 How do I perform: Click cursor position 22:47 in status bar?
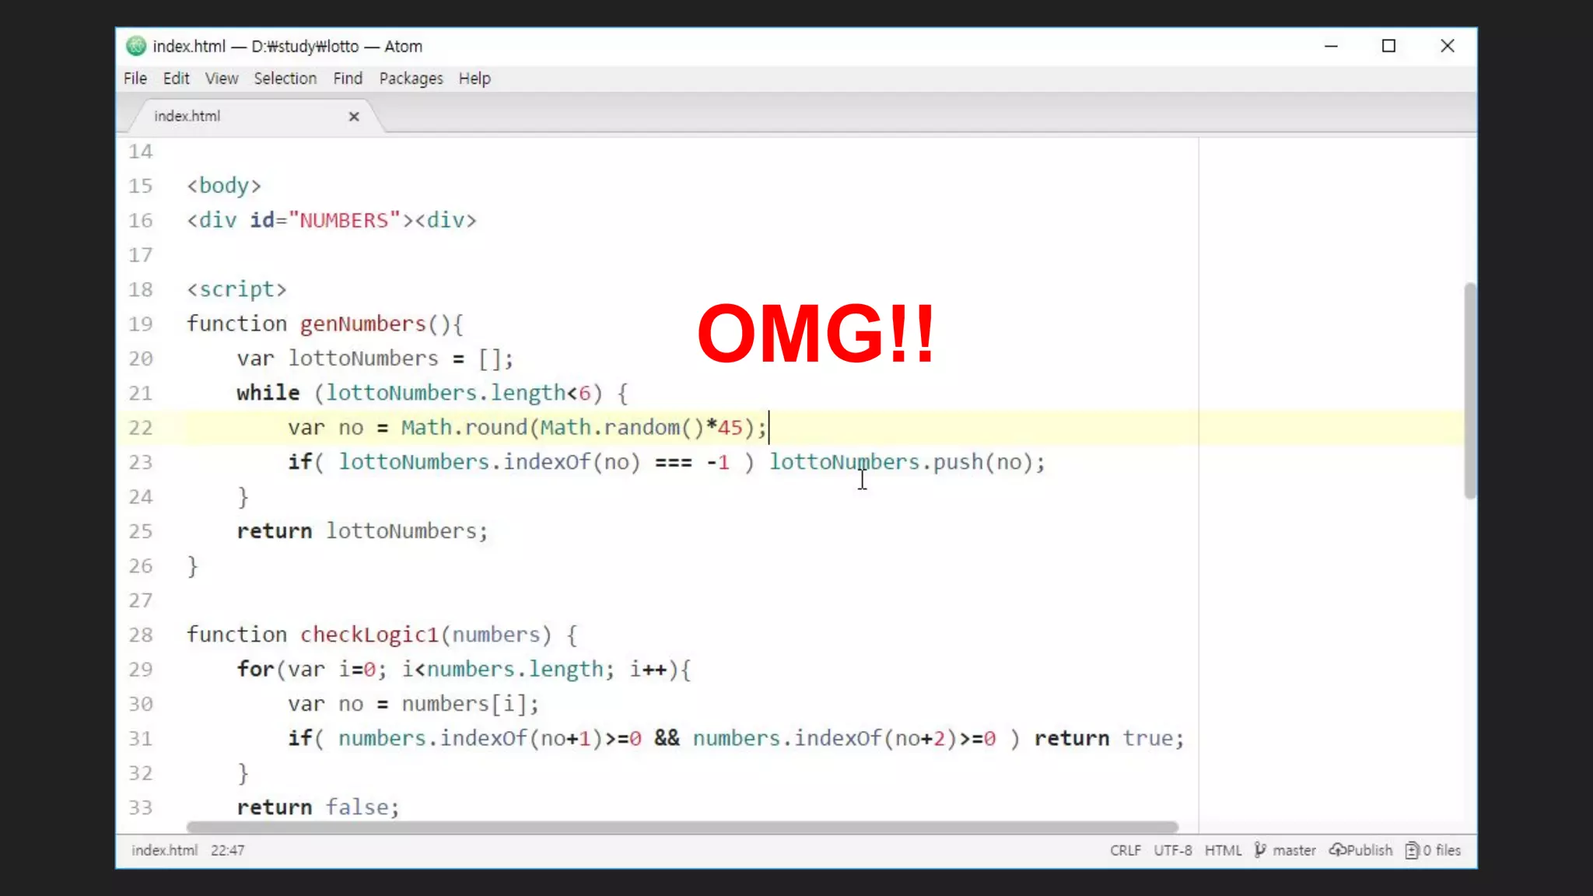227,850
